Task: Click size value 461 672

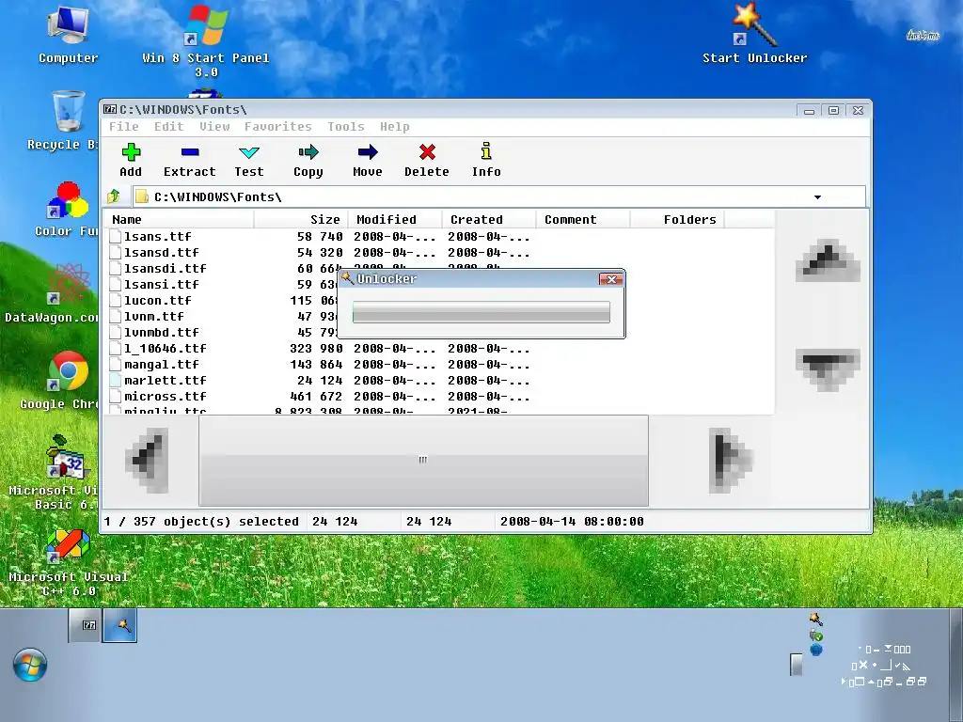Action: point(316,396)
